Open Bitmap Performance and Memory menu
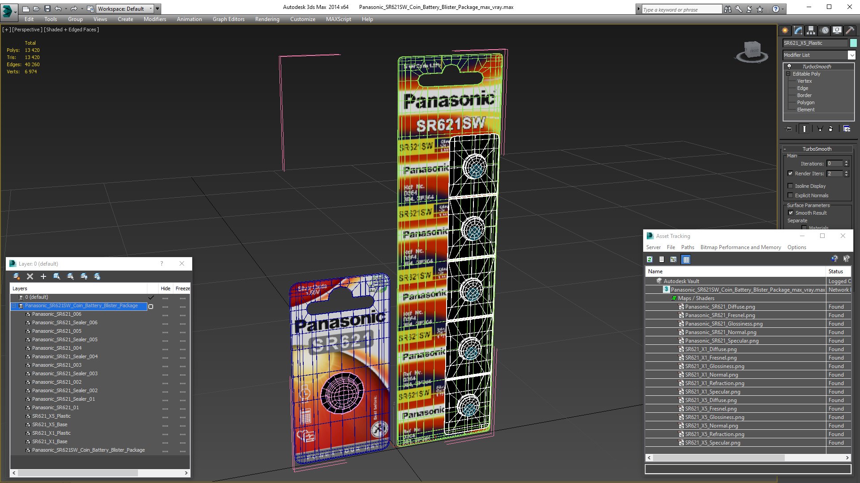Viewport: 860px width, 483px height. click(x=740, y=247)
